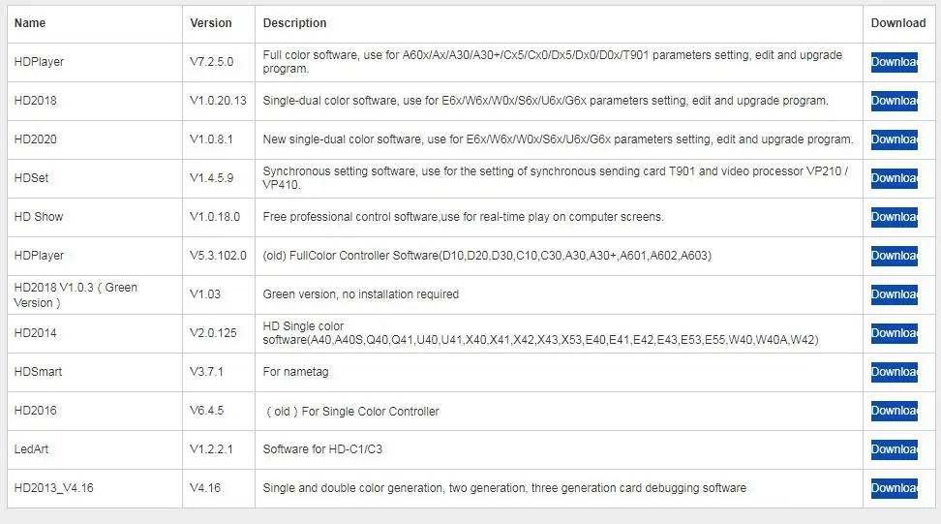Image resolution: width=941 pixels, height=524 pixels.
Task: Download the HDSet synchronous setting software
Action: [894, 178]
